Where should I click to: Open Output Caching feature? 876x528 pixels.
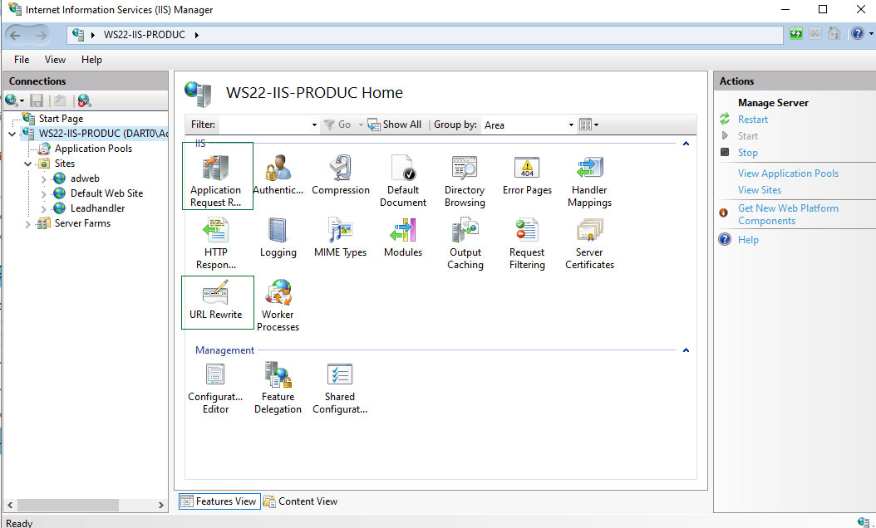(465, 243)
